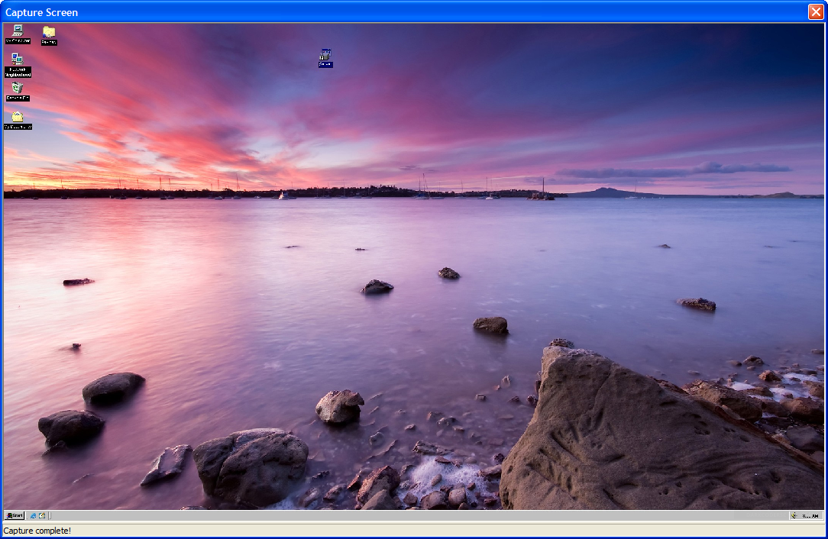Select the My Computer desktop icon
This screenshot has width=828, height=539.
(x=17, y=32)
